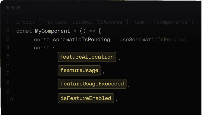The width and height of the screenshot is (202, 118).
Task: Click the MyComponent identifier
Action: pyautogui.click(x=51, y=31)
